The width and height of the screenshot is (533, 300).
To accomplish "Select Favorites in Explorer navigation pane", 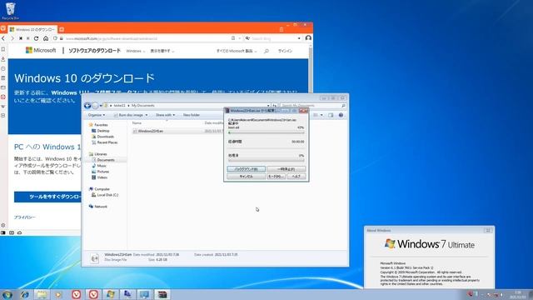I will tap(101, 125).
